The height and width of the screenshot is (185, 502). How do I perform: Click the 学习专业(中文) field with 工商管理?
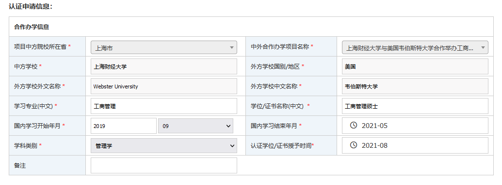pyautogui.click(x=164, y=106)
